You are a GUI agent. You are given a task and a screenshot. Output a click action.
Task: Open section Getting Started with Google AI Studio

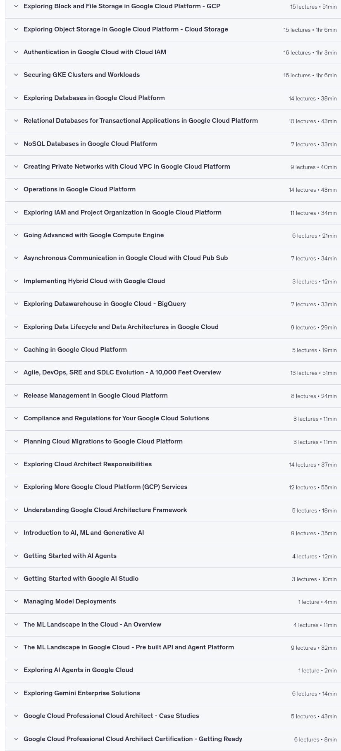[x=81, y=579]
